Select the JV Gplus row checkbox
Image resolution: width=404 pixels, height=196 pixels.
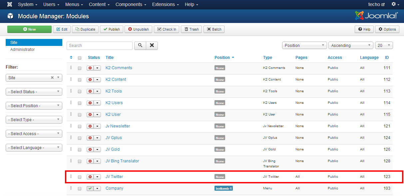click(x=80, y=138)
